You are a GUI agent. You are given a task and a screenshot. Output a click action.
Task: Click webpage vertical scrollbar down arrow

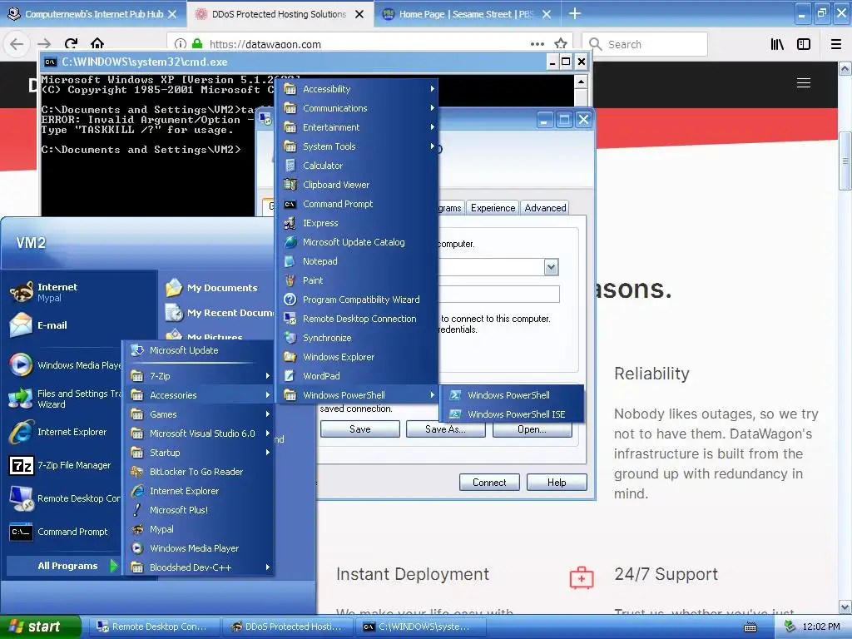pos(845,607)
